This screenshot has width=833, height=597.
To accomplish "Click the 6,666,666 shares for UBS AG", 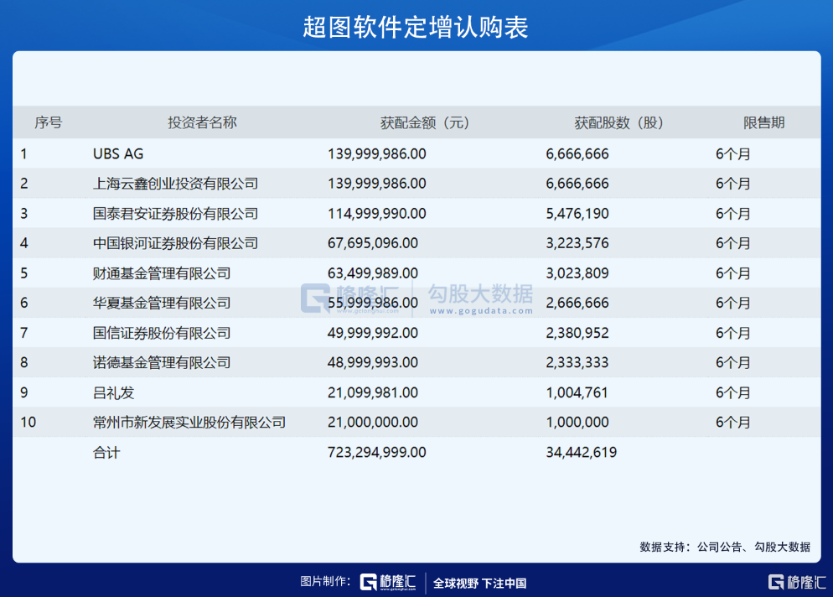I will click(x=577, y=154).
